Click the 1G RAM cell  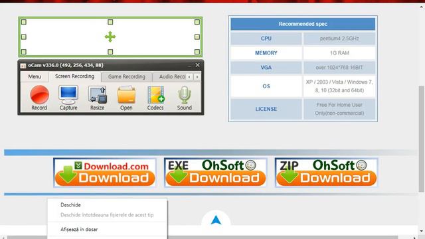click(x=339, y=53)
